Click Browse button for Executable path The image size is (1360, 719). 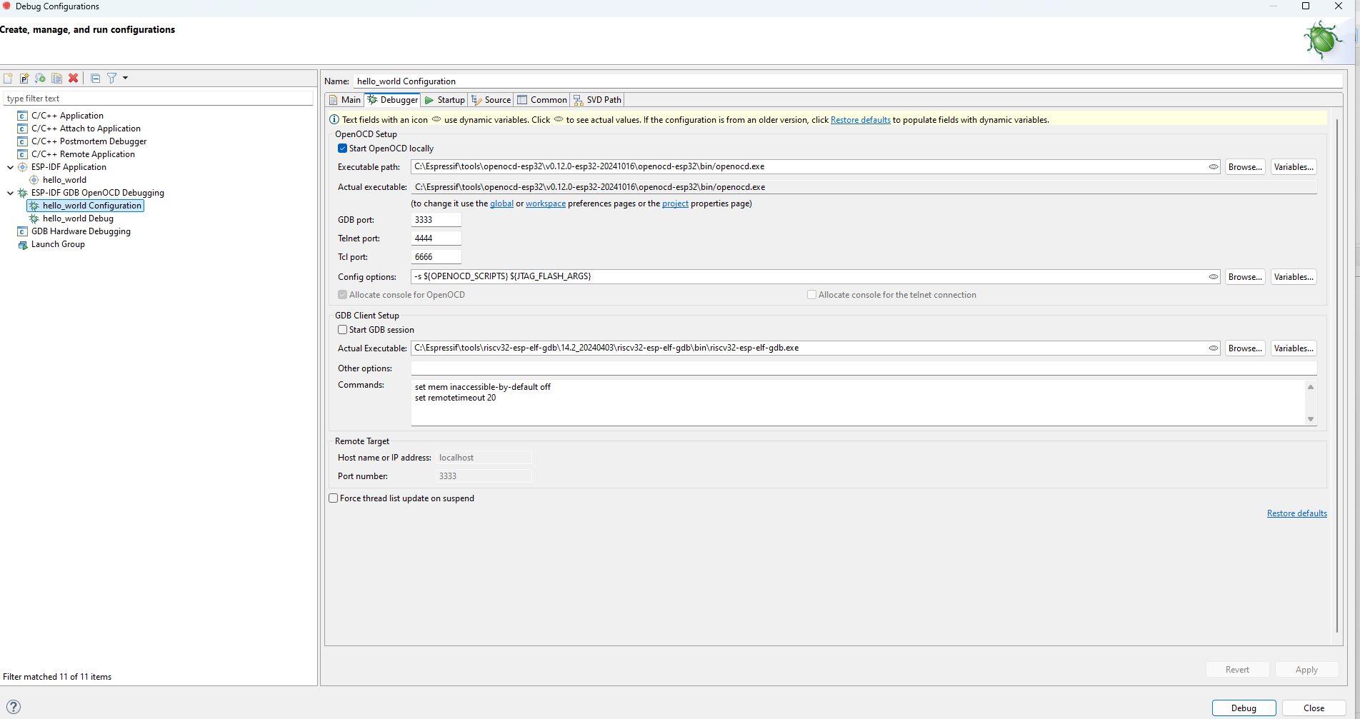[1245, 167]
